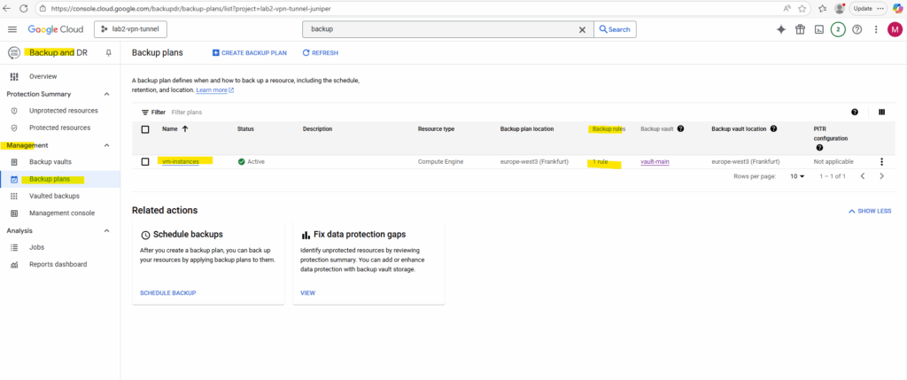Collapse the Management sidebar section
Screen dimensions: 907x380
(x=107, y=145)
